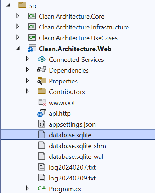
Task: Expand the Clean.Architecture.Infrastructure project
Action: click(x=18, y=27)
